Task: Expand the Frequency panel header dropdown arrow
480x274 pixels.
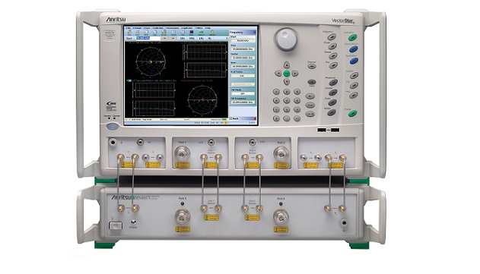Action: tap(254, 32)
